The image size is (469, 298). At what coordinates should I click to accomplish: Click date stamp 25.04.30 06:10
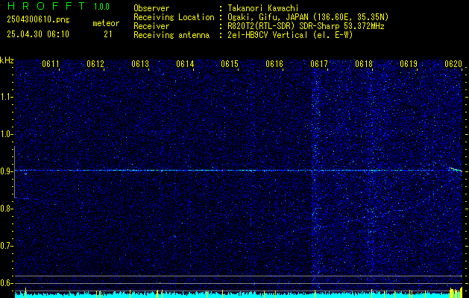click(38, 34)
